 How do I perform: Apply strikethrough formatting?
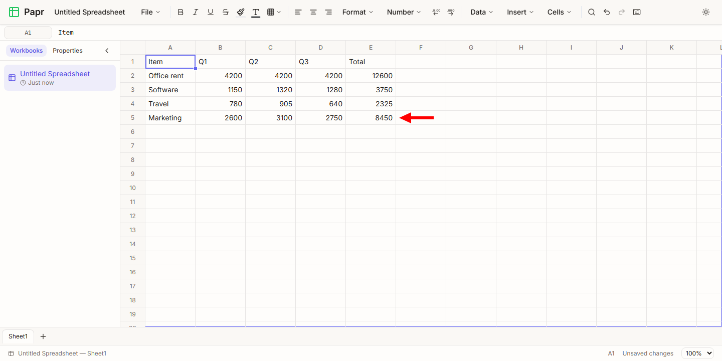[x=226, y=12]
